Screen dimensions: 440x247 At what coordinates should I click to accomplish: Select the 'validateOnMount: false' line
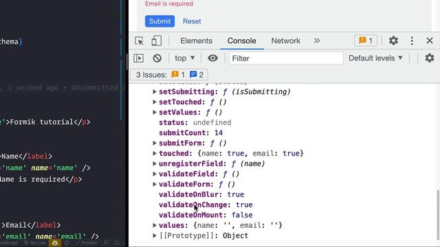(x=206, y=215)
